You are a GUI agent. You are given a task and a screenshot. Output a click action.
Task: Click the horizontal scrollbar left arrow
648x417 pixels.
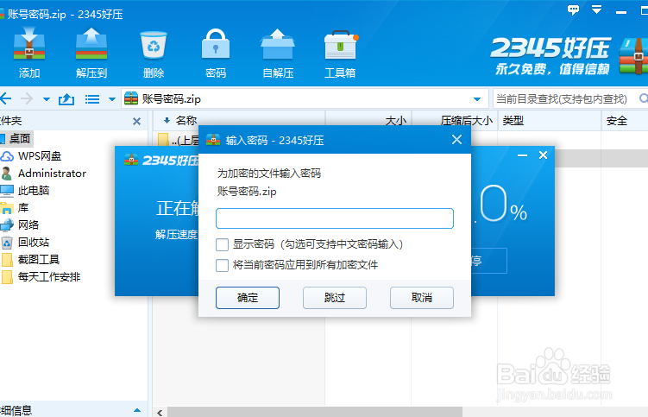(x=160, y=413)
